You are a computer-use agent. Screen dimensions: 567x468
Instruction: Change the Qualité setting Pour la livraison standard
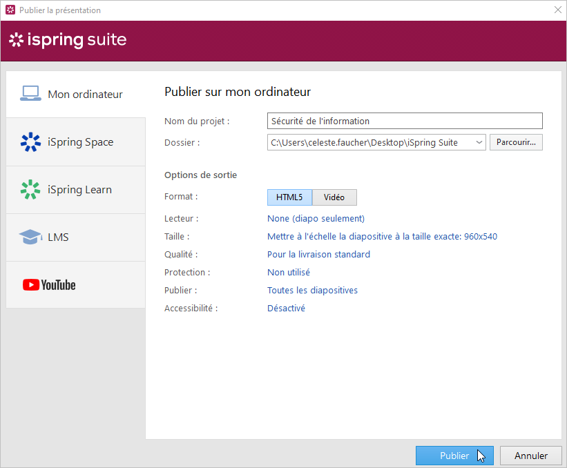pos(318,254)
